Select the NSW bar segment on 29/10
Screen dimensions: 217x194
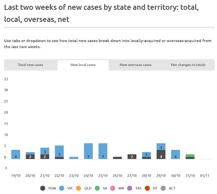161,154
